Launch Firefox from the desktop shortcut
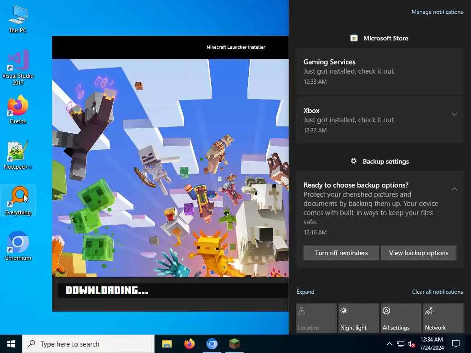The width and height of the screenshot is (471, 353). [x=18, y=110]
